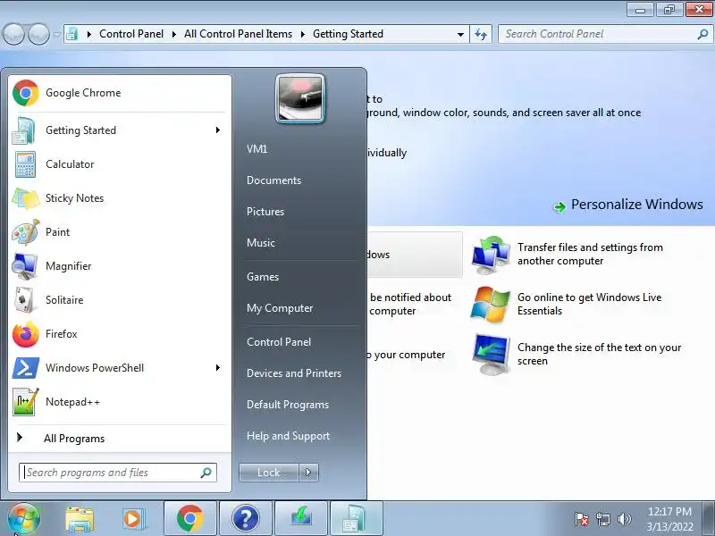The width and height of the screenshot is (715, 536).
Task: Expand the arrow after All Control Panel Items
Action: click(302, 34)
